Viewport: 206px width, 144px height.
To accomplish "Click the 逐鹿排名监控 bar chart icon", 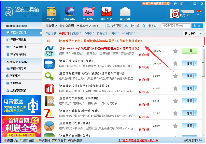I will click(49, 89).
